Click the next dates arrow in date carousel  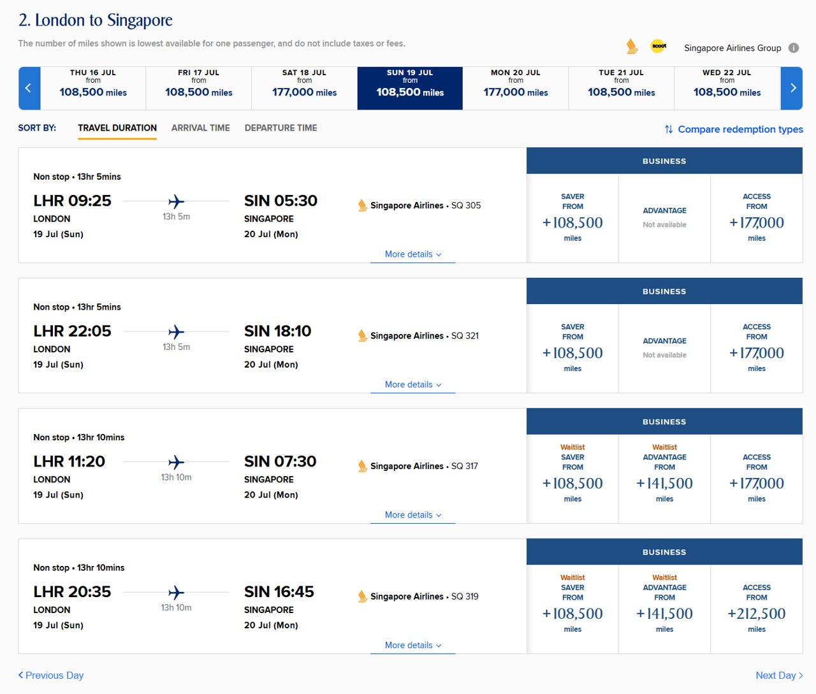pos(792,88)
